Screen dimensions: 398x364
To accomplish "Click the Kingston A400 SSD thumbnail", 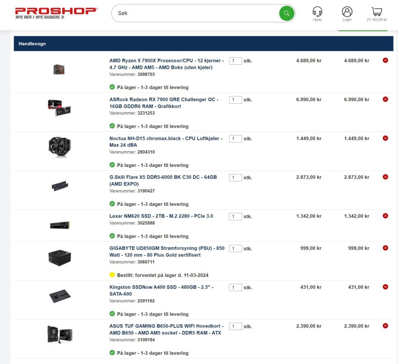I will click(x=60, y=296).
